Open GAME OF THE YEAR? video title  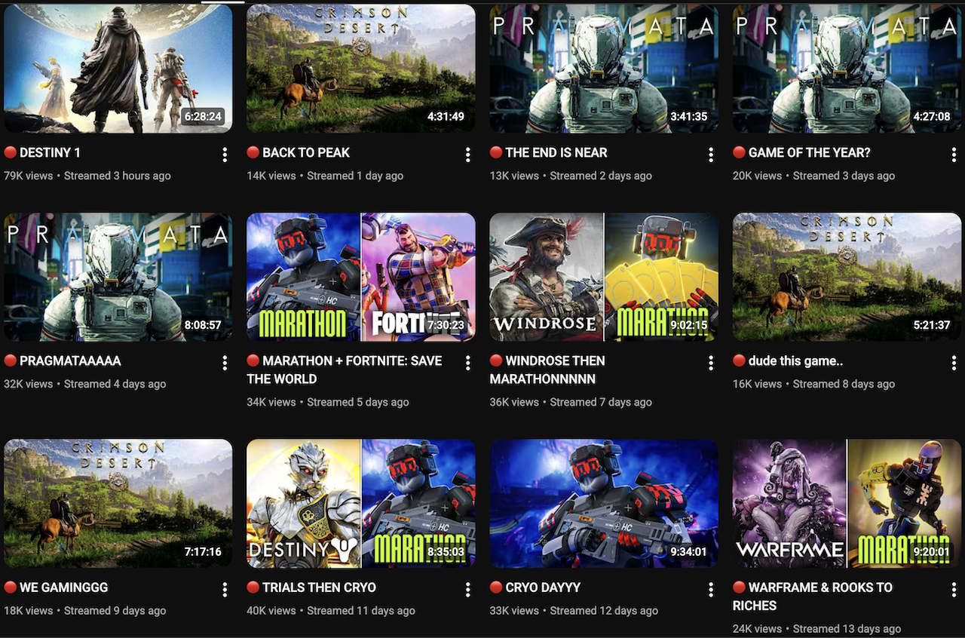[x=801, y=152]
